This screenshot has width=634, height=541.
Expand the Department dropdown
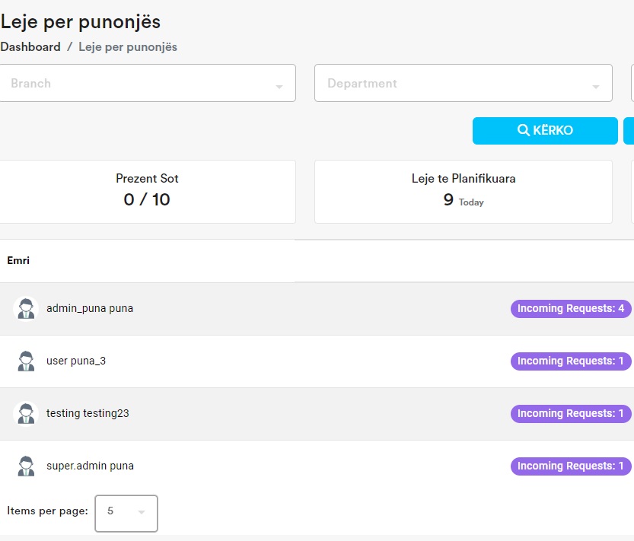(463, 84)
